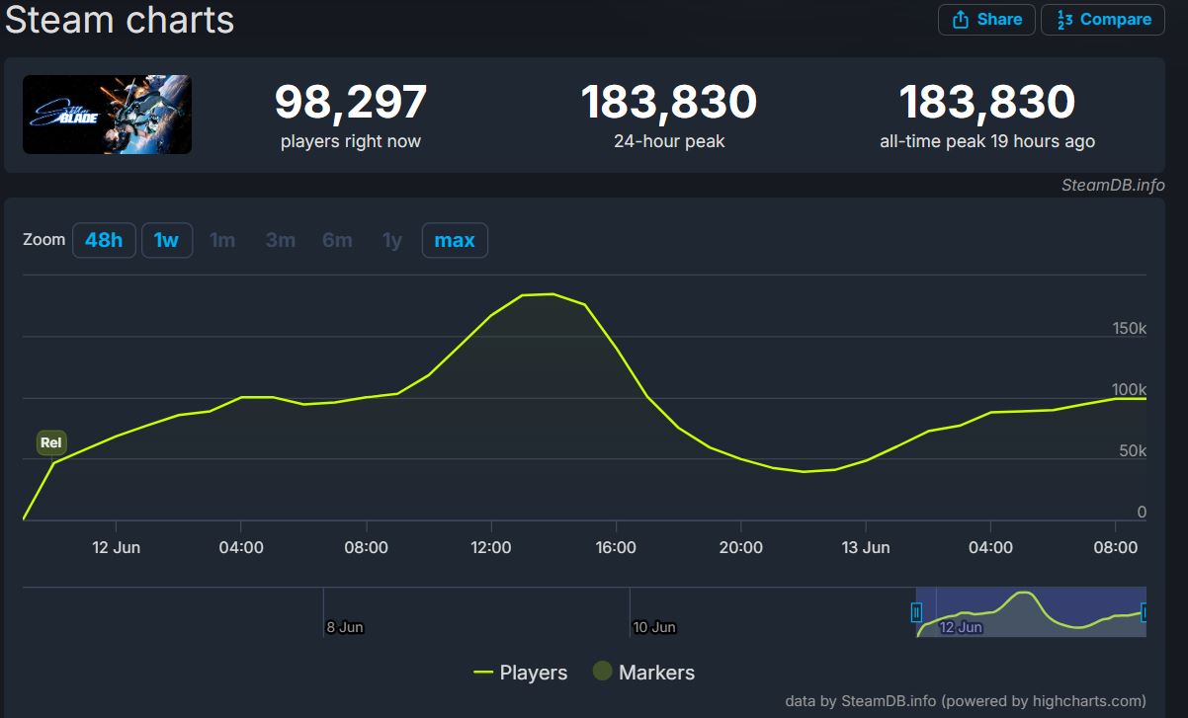Viewport: 1188px width, 718px height.
Task: Open the Stellar Blade game thumbnail
Action: [107, 115]
